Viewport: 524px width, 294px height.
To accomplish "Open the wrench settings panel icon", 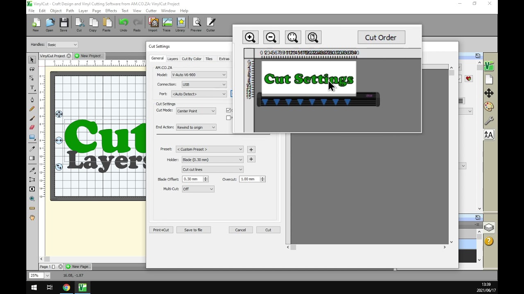I will (489, 121).
